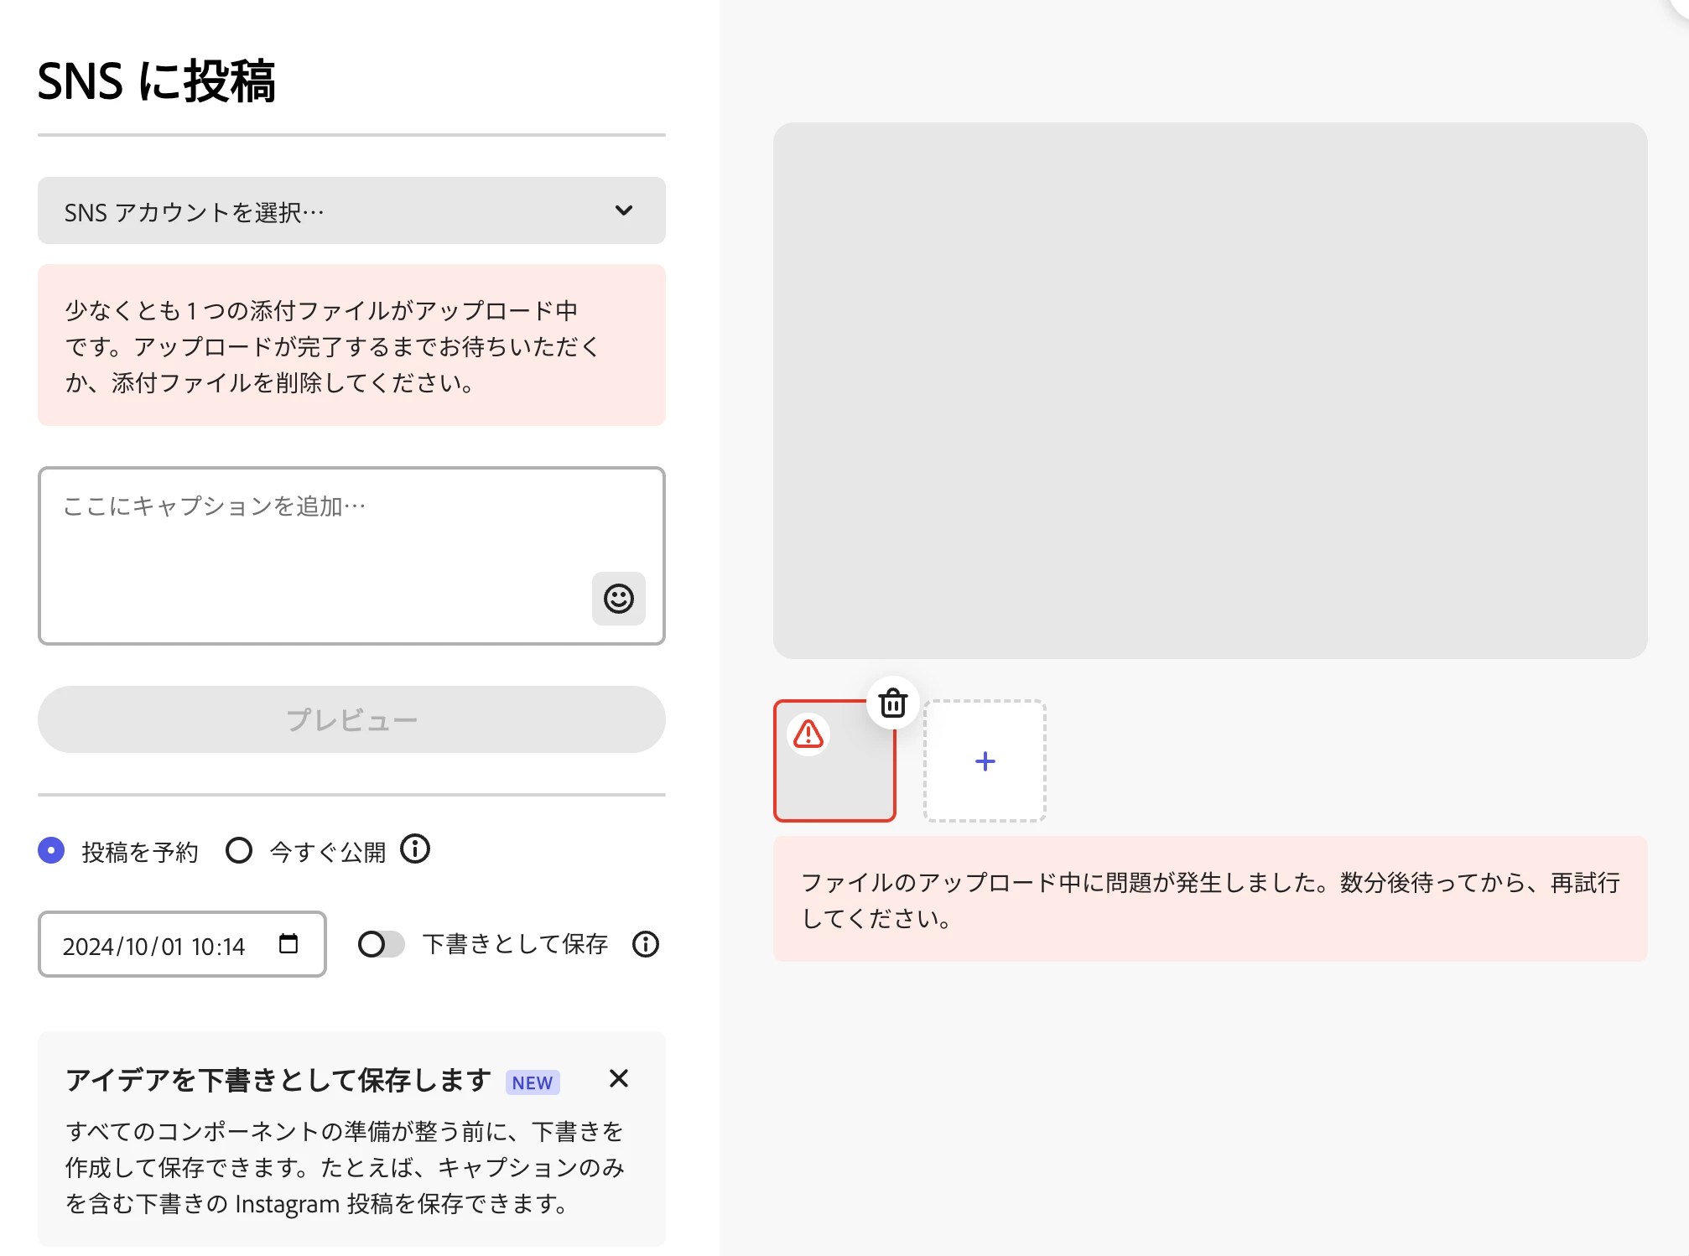Click the chevron arrow of account selector
The height and width of the screenshot is (1256, 1689).
point(624,210)
